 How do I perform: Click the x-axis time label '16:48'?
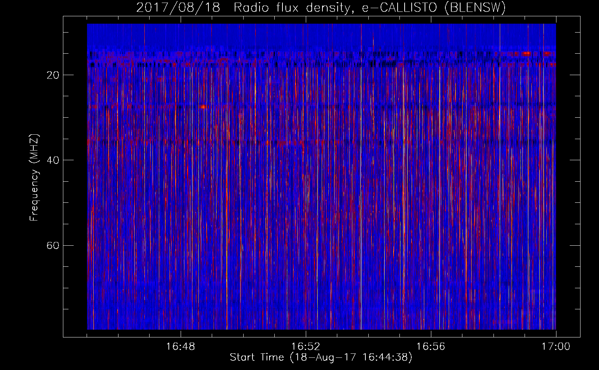pos(180,346)
